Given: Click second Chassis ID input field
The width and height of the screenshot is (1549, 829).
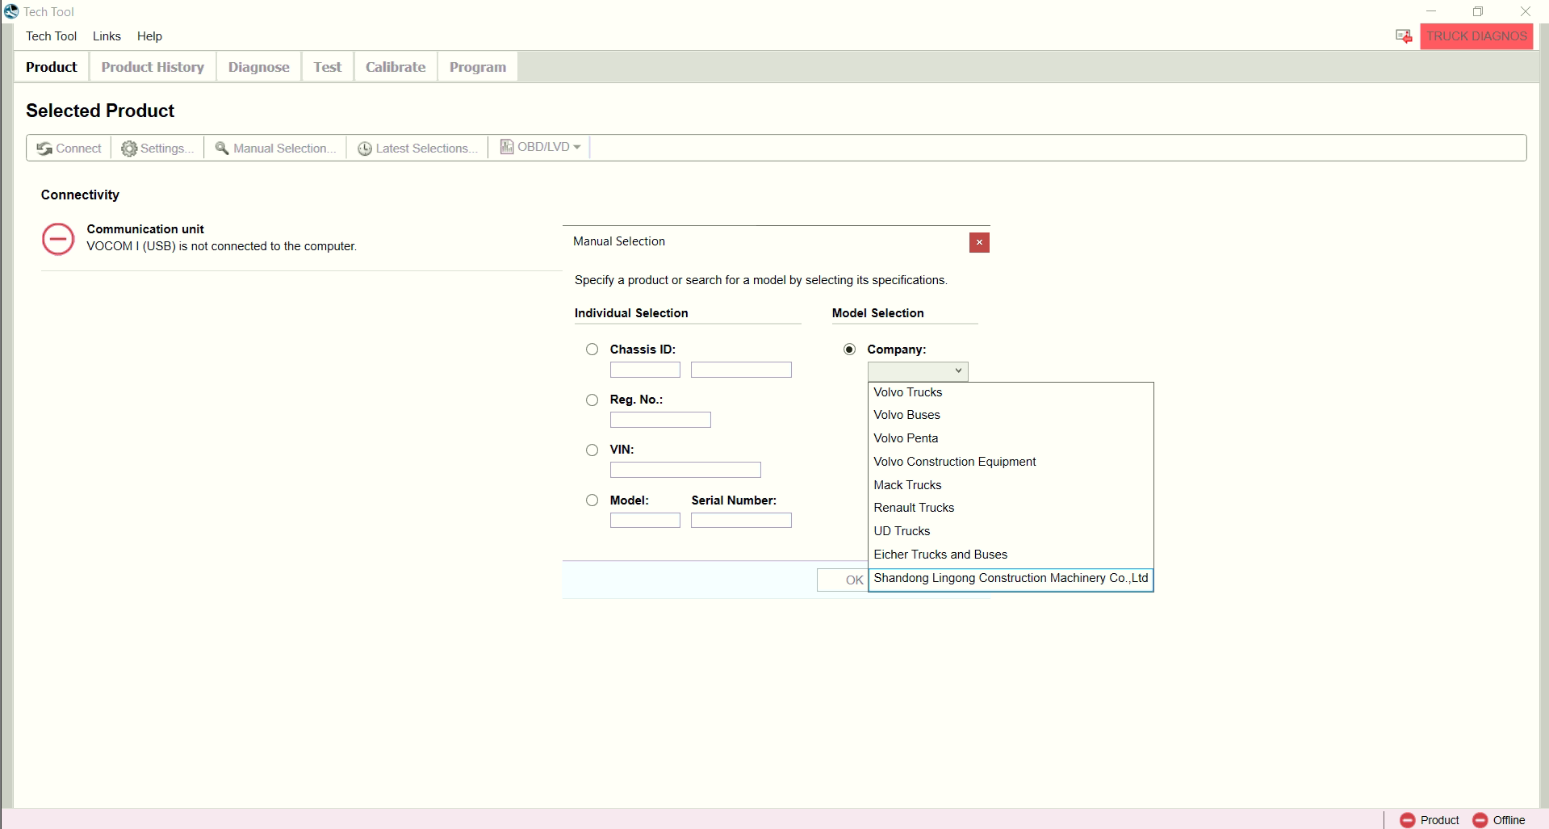Looking at the screenshot, I should [741, 370].
